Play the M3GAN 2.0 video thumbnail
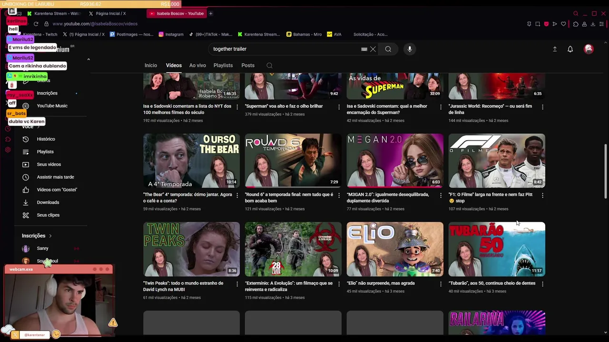Image resolution: width=609 pixels, height=342 pixels. [395, 161]
